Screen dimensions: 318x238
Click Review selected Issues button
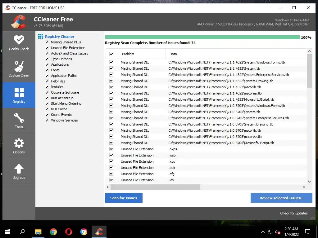(x=281, y=198)
